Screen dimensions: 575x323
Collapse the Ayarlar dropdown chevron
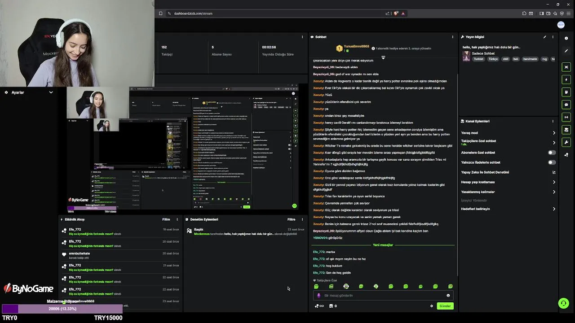[51, 92]
